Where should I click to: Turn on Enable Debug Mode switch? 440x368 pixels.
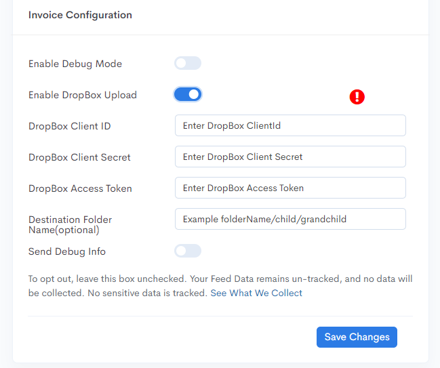click(188, 63)
